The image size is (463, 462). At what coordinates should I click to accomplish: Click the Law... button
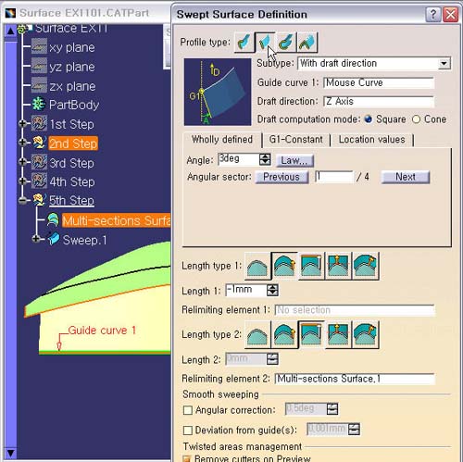pos(294,160)
